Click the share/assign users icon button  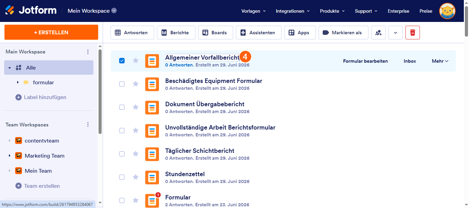(x=378, y=33)
